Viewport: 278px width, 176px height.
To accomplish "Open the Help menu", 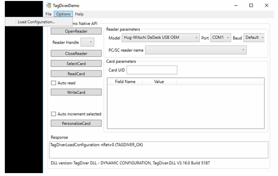I will [79, 14].
